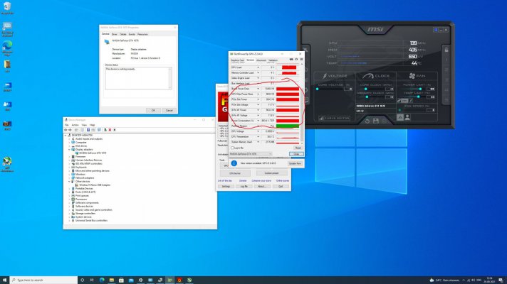Screen dimensions: 507x284
Task: Click the GPU-Z screenshot camera icon
Action: click(x=291, y=60)
